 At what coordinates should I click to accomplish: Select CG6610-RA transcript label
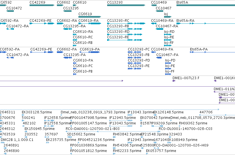[83, 31]
